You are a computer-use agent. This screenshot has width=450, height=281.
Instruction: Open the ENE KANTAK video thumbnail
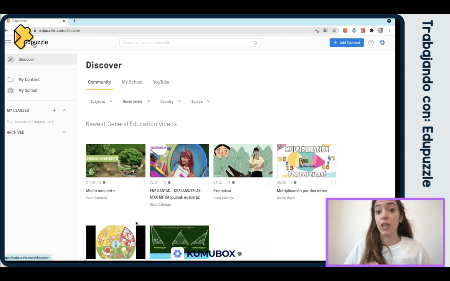179,161
